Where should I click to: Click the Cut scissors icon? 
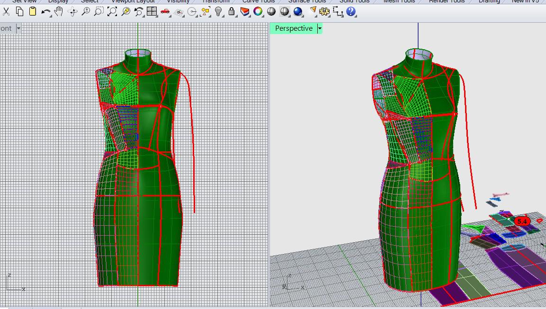(x=6, y=11)
